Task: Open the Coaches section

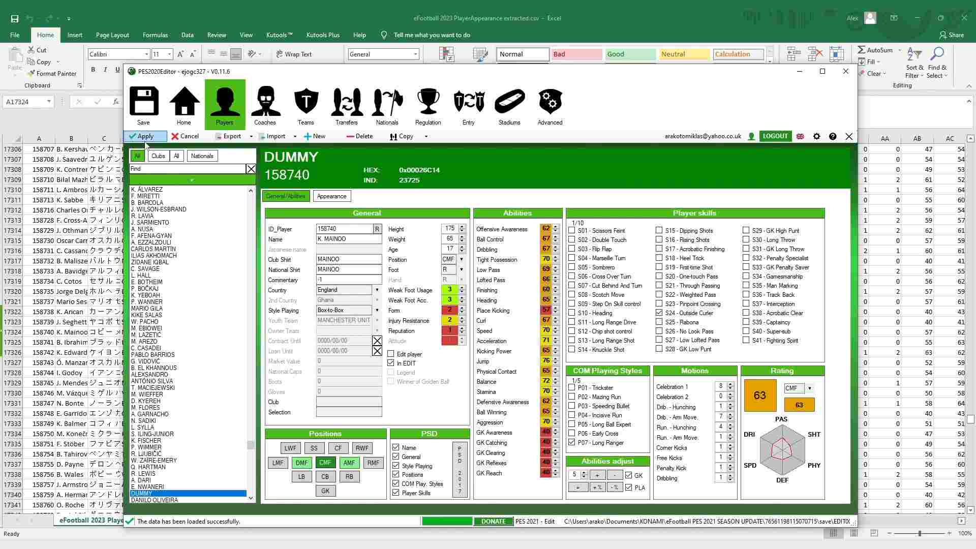Action: point(265,105)
